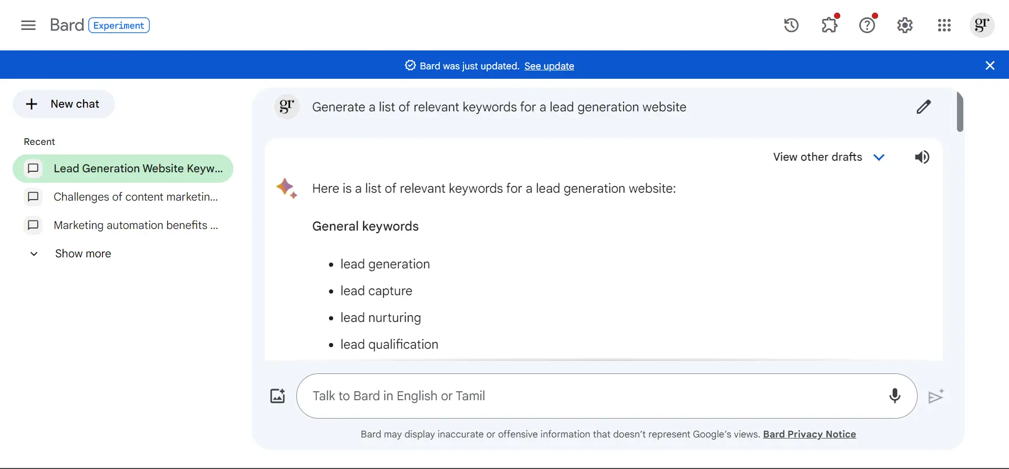1009x469 pixels.
Task: Open Bard activity history icon
Action: pos(791,25)
